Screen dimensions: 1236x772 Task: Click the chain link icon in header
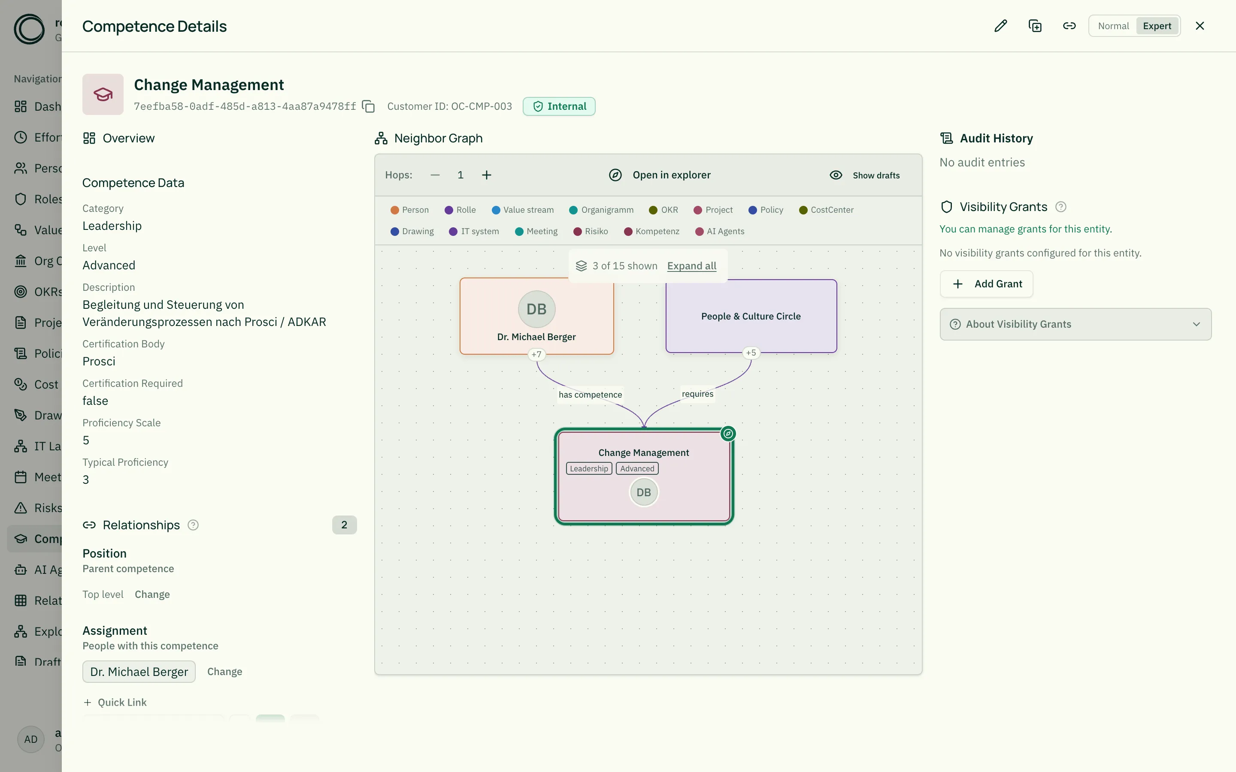[1069, 26]
